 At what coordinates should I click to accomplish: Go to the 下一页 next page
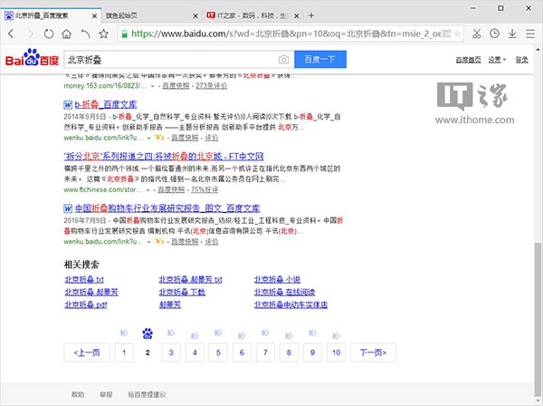373,352
